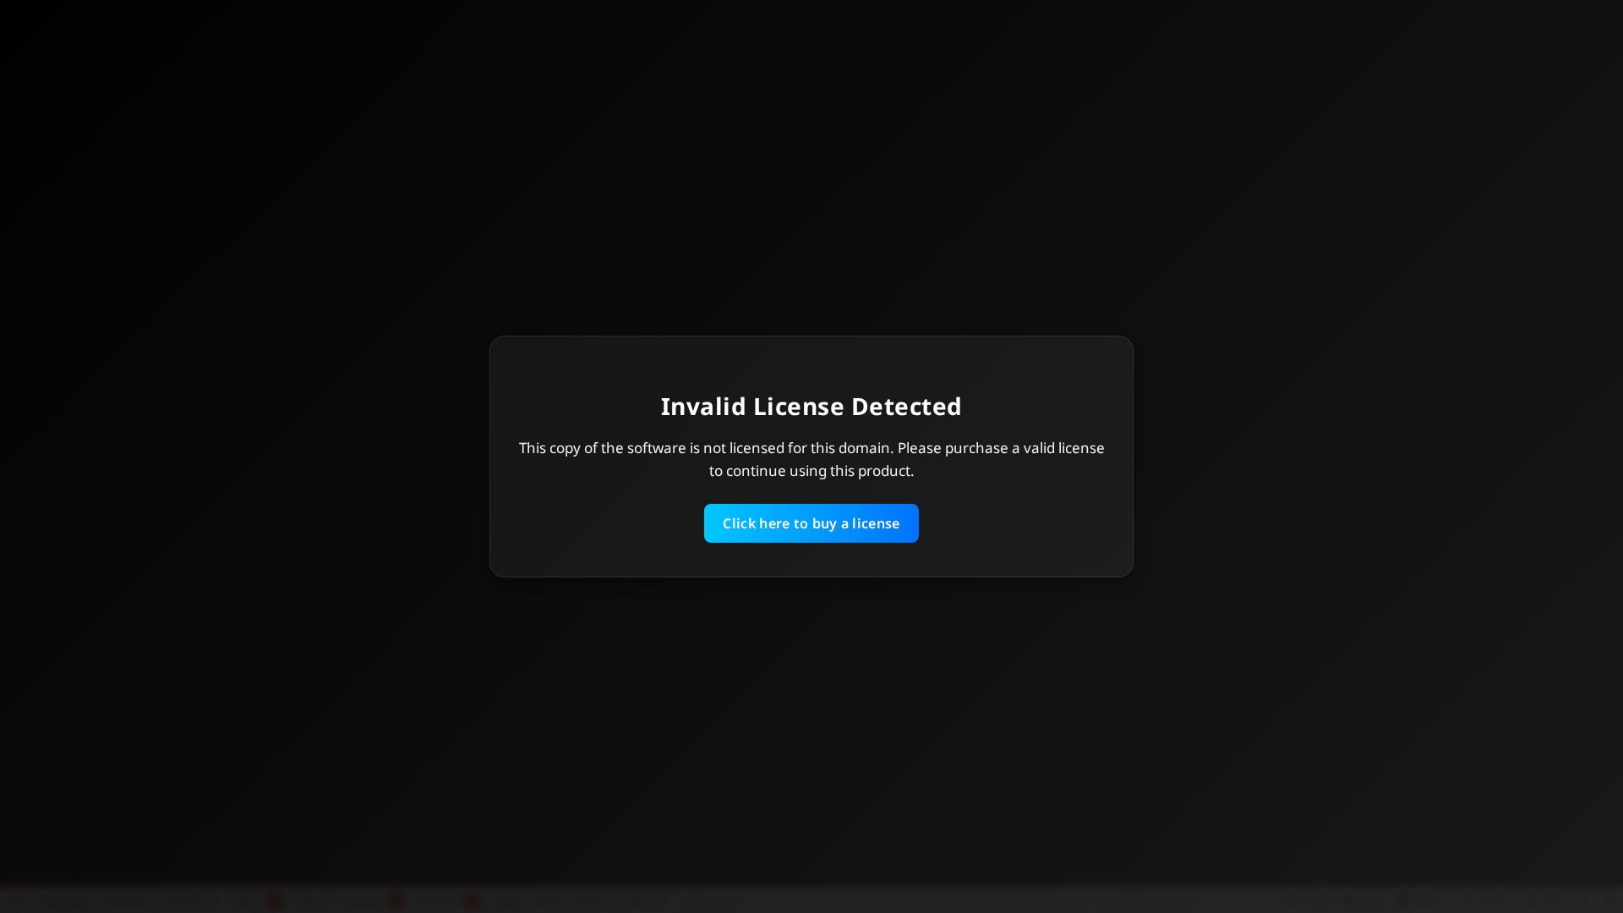Click the license error message text

point(811,459)
